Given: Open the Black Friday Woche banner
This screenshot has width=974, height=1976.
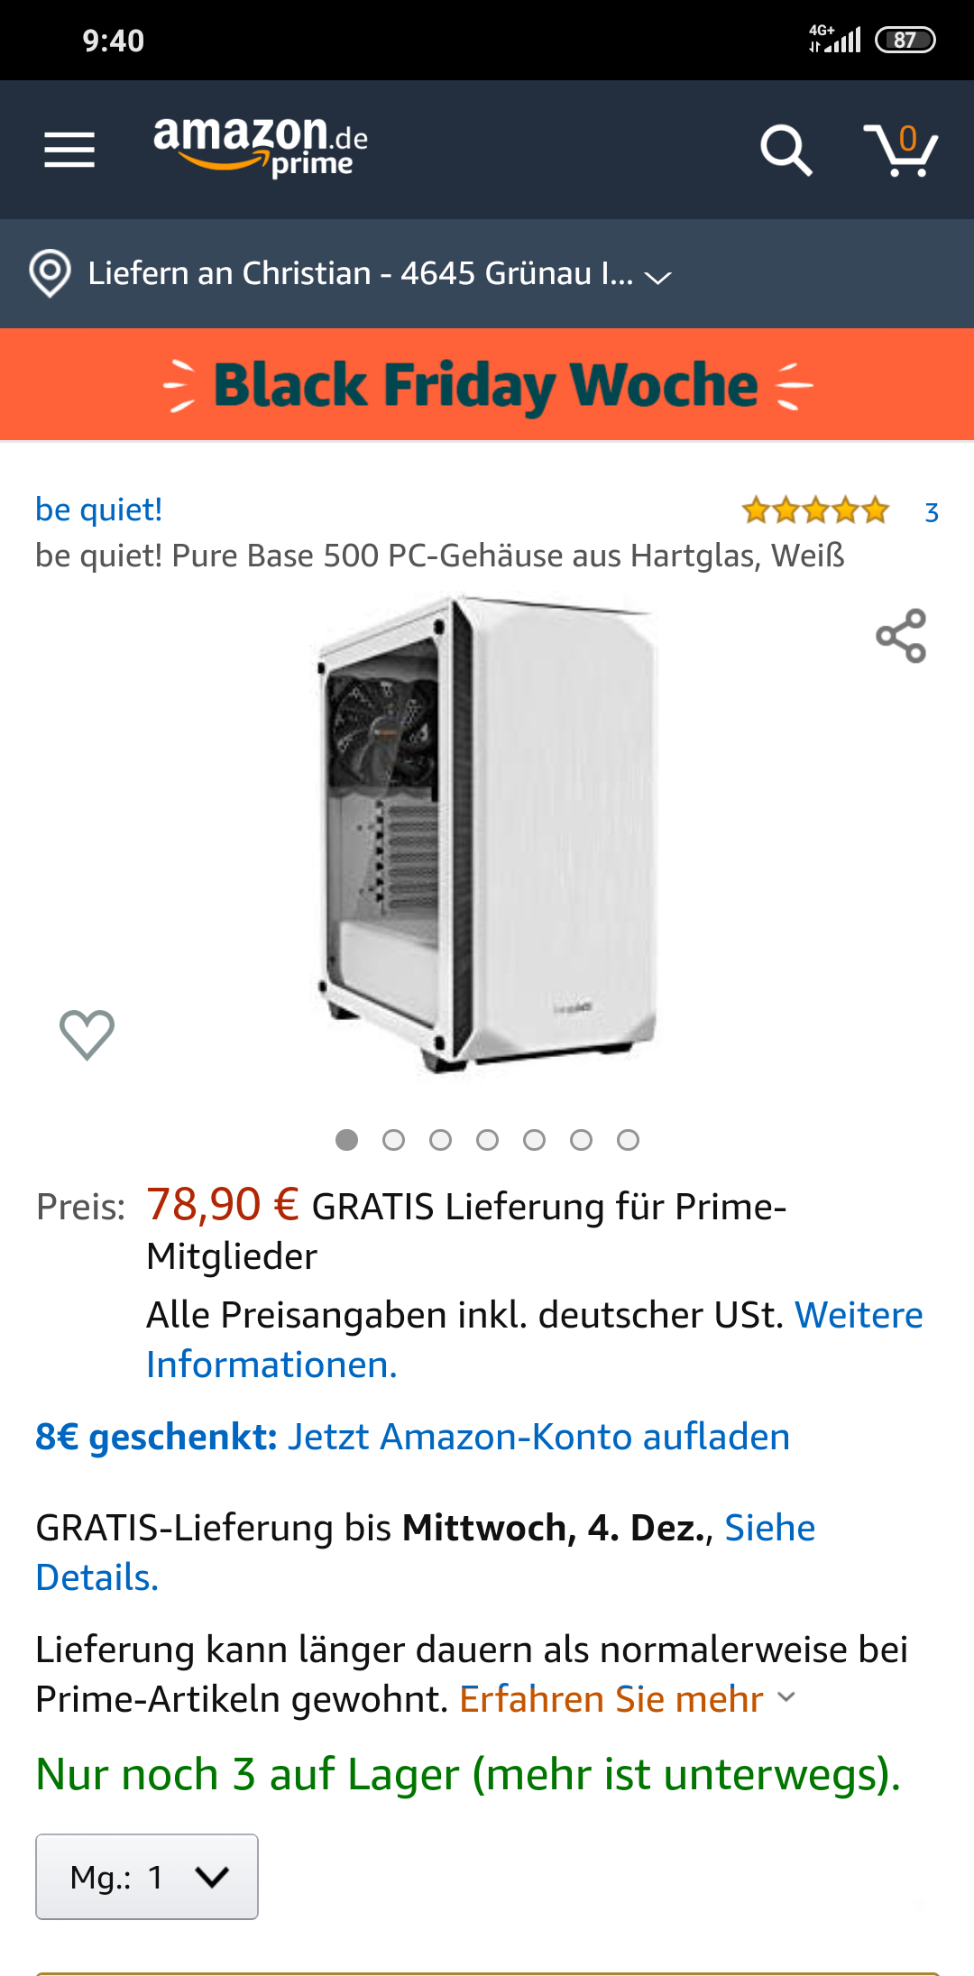Looking at the screenshot, I should (487, 384).
